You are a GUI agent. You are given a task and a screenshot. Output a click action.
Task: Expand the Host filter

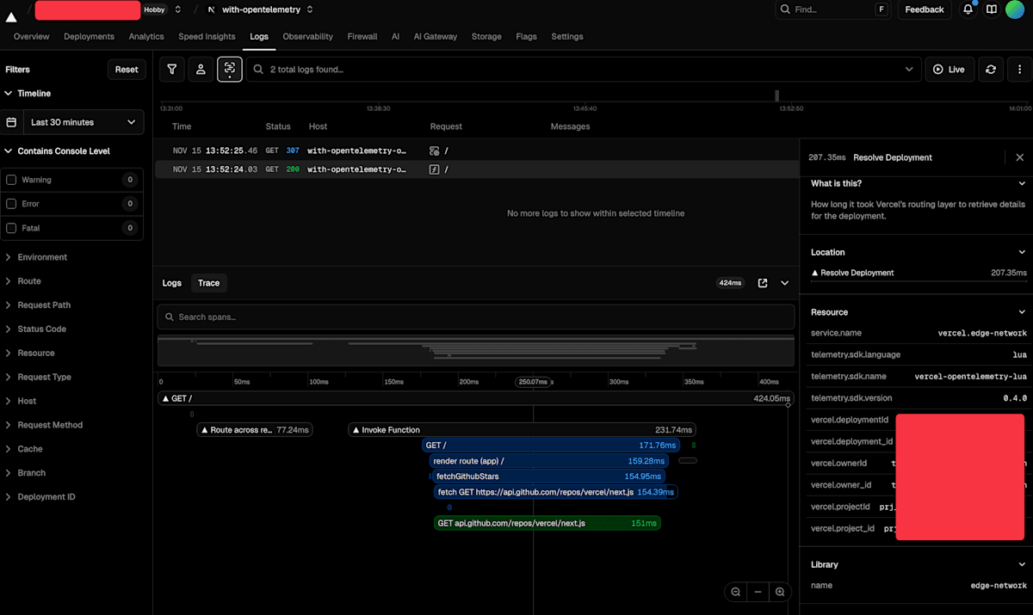21,401
